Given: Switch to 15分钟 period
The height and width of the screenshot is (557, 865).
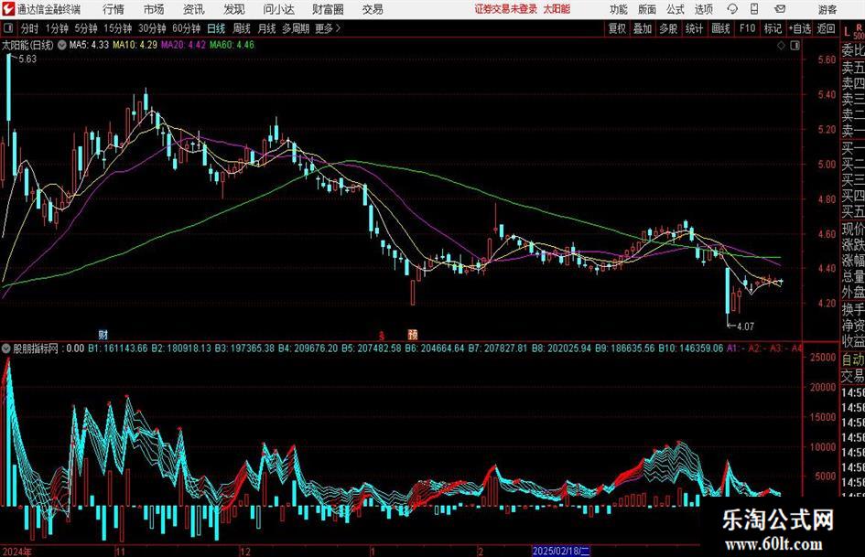Looking at the screenshot, I should (x=118, y=28).
